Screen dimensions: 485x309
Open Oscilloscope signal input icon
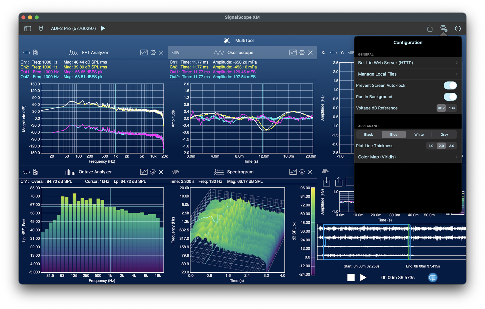pyautogui.click(x=176, y=53)
